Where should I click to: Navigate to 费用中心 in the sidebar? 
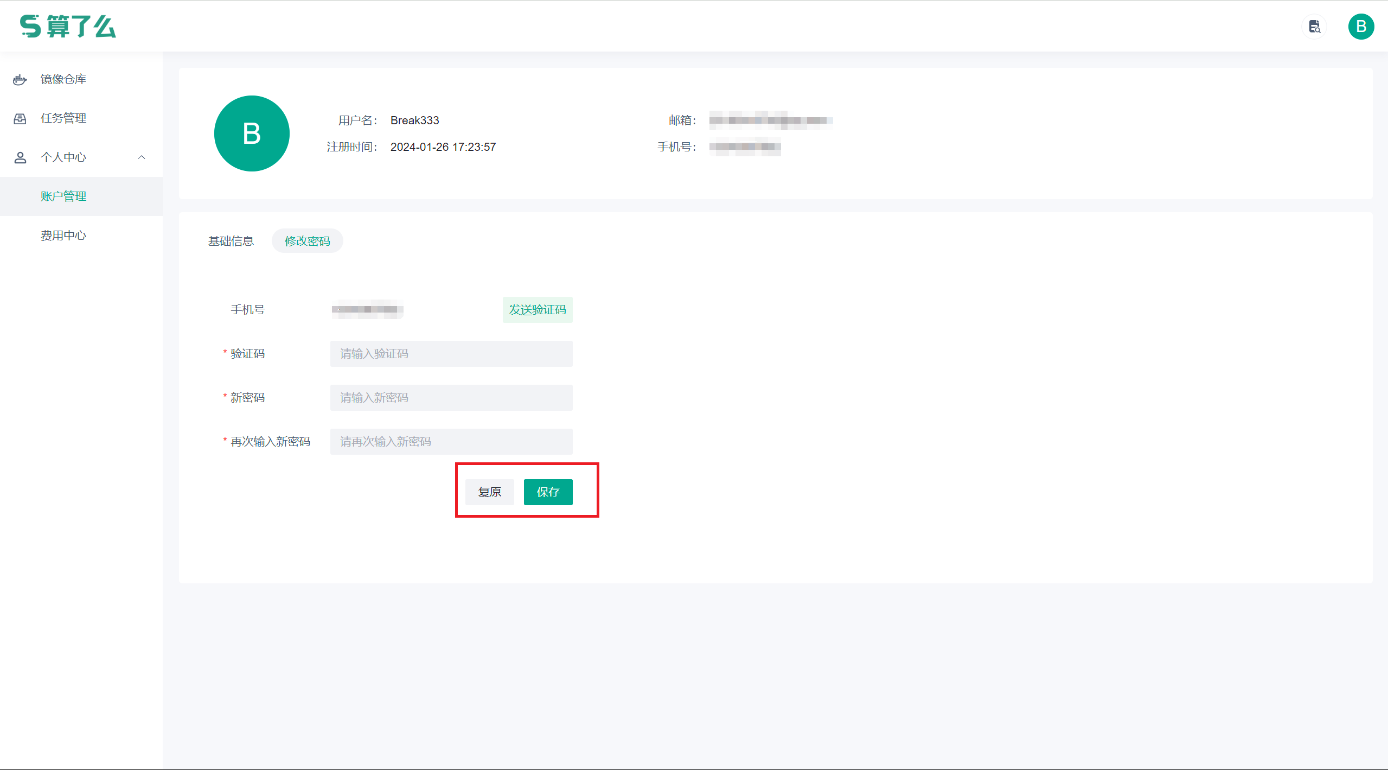tap(63, 235)
